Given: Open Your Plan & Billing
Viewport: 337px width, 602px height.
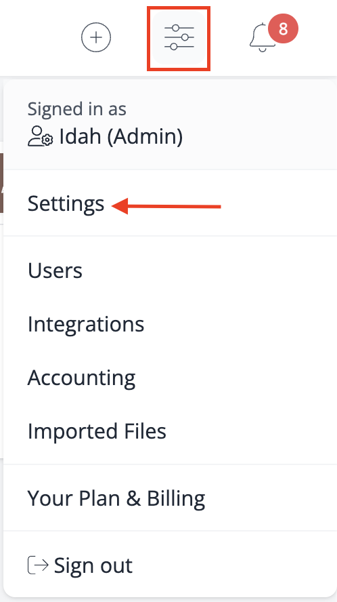Looking at the screenshot, I should (116, 499).
